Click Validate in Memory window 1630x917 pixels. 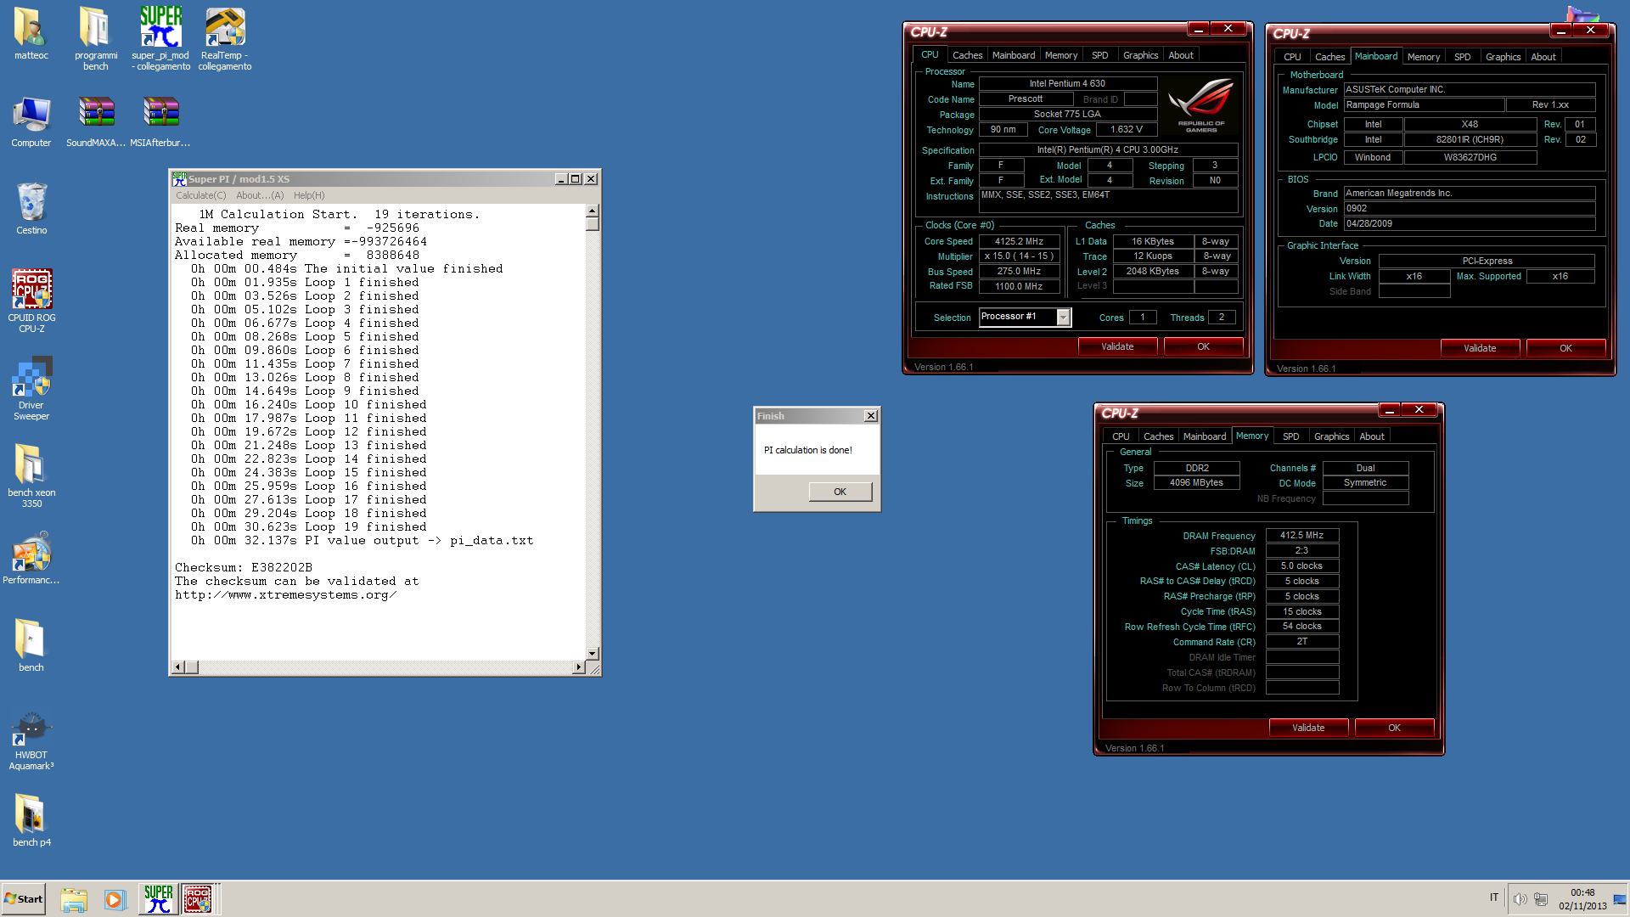(1308, 728)
